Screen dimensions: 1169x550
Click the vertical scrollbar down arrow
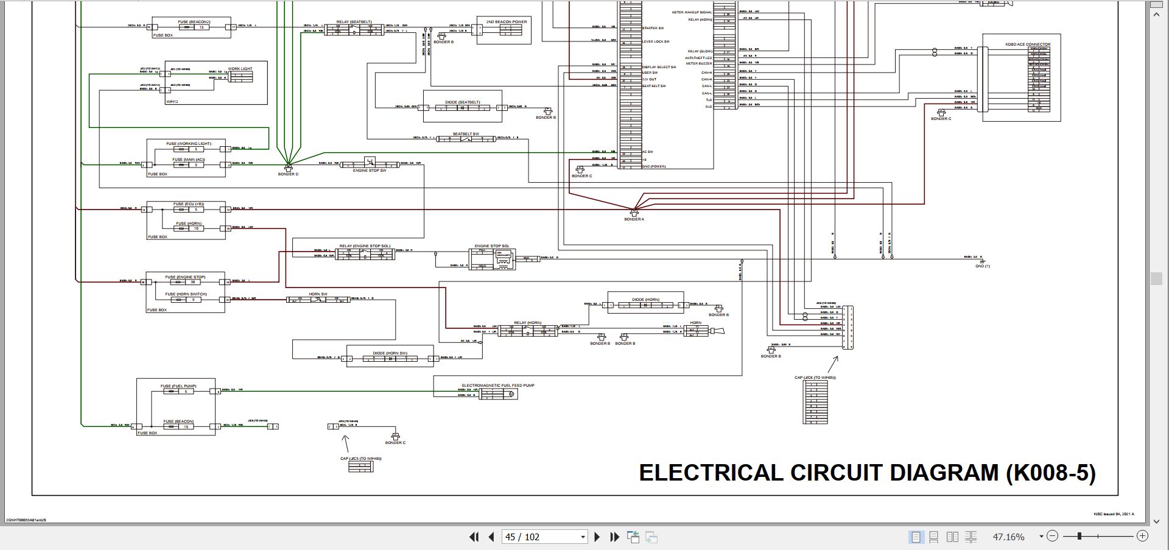pos(1157,521)
